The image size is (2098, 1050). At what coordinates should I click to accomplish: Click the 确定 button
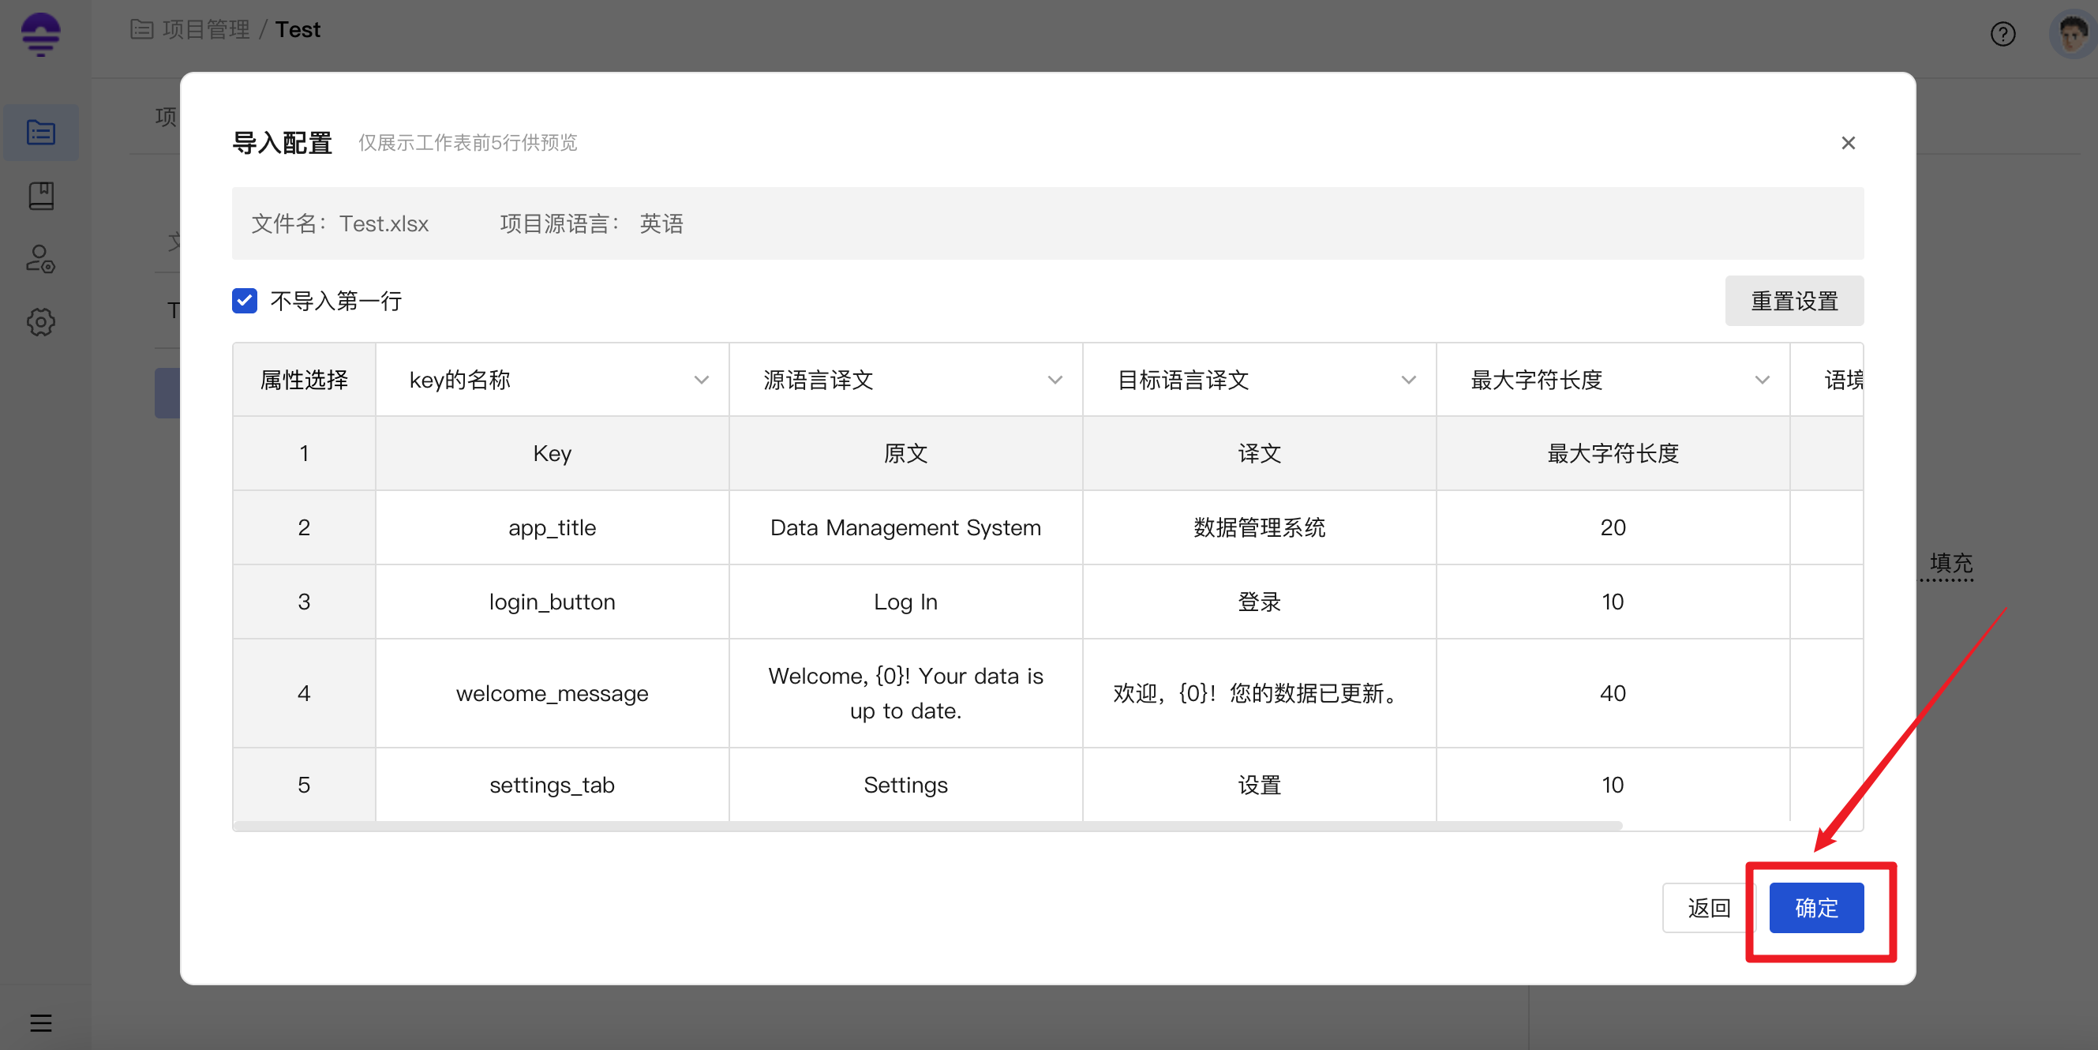1816,907
